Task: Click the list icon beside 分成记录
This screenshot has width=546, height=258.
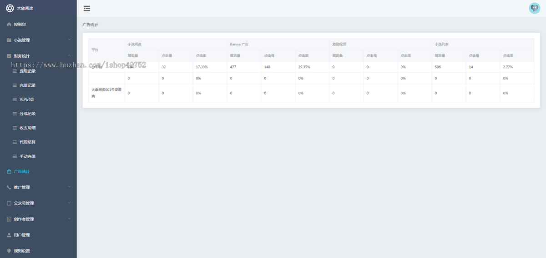Action: tap(15, 114)
